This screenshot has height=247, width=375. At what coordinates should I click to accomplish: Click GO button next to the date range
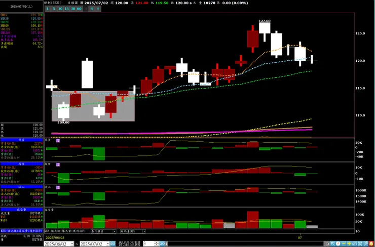[113, 244]
